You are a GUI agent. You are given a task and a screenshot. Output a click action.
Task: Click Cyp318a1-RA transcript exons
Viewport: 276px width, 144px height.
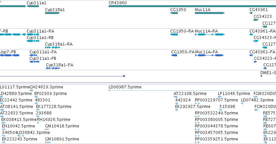pyautogui.click(x=53, y=47)
